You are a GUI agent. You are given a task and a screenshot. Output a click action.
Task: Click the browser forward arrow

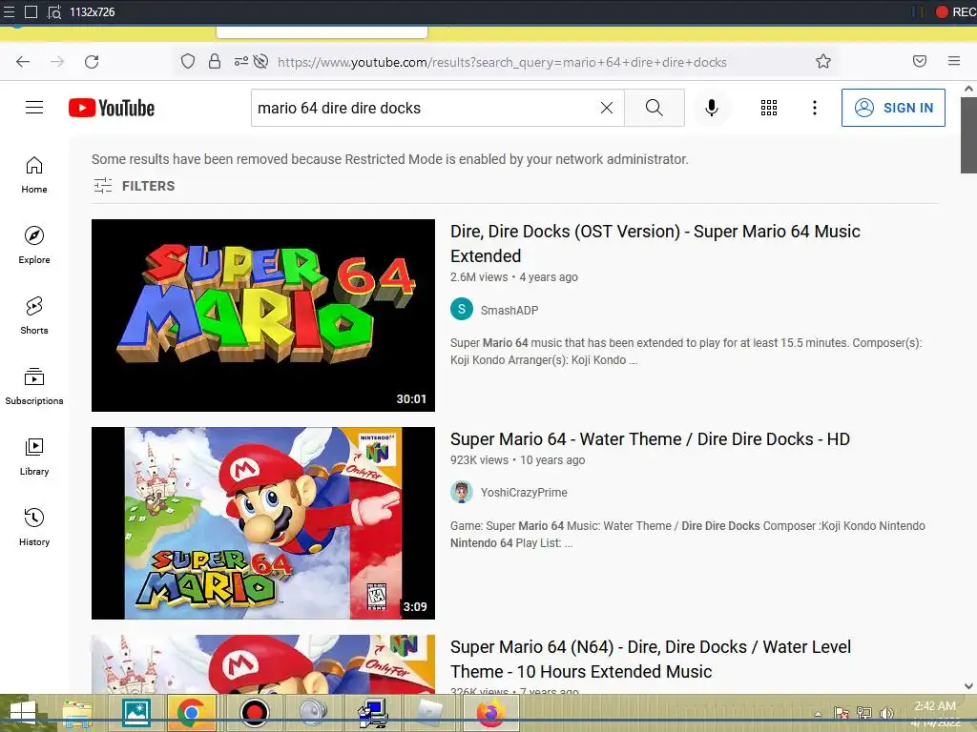click(x=57, y=62)
